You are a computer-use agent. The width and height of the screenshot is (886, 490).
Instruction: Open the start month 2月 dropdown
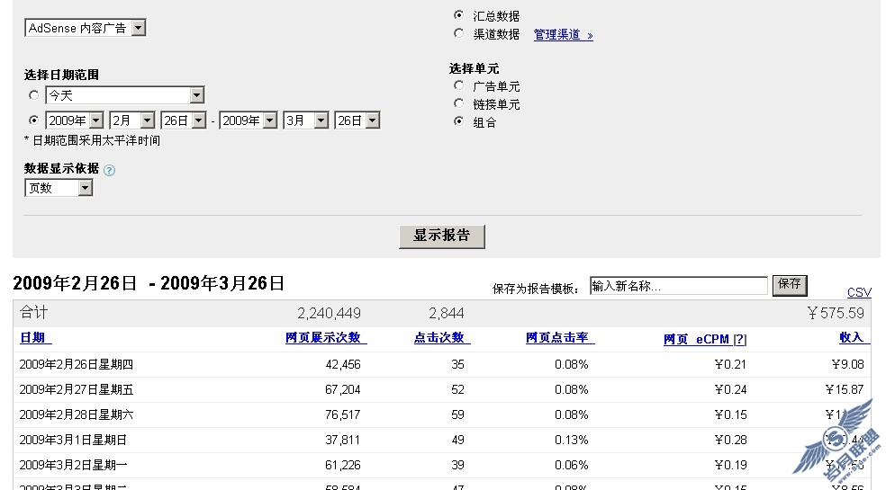[x=132, y=120]
